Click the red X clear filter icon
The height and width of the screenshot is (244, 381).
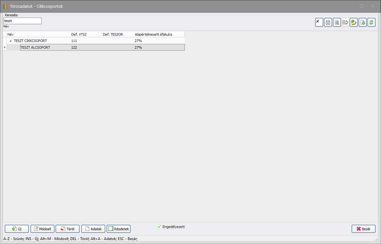tap(319, 22)
